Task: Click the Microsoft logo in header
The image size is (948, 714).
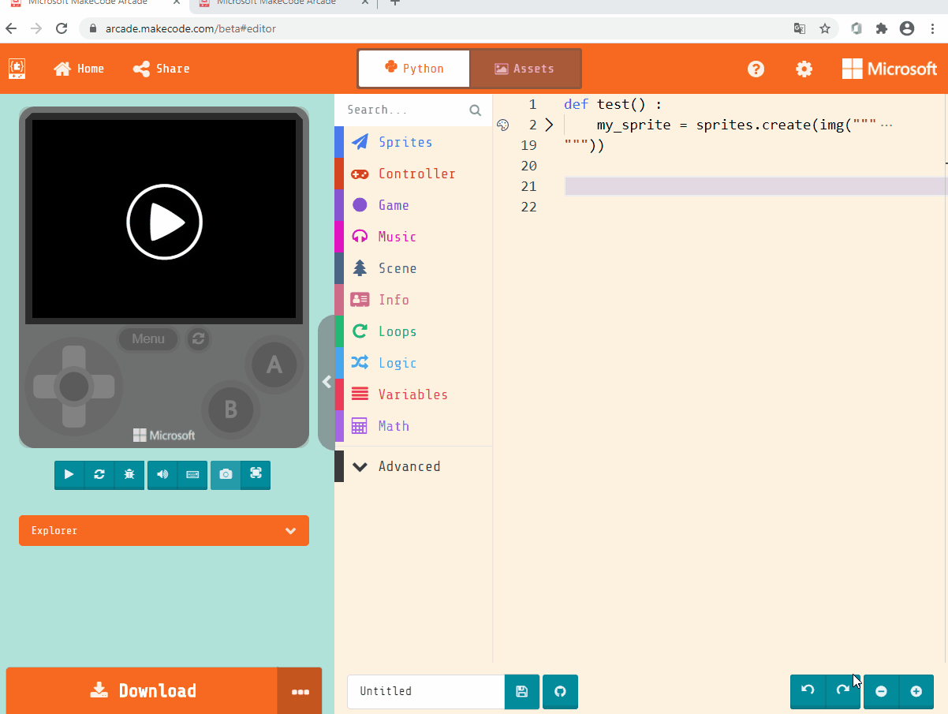Action: (x=890, y=69)
